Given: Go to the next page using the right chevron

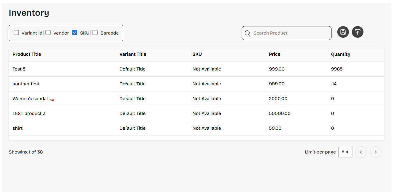Looking at the screenshot, I should [376, 152].
